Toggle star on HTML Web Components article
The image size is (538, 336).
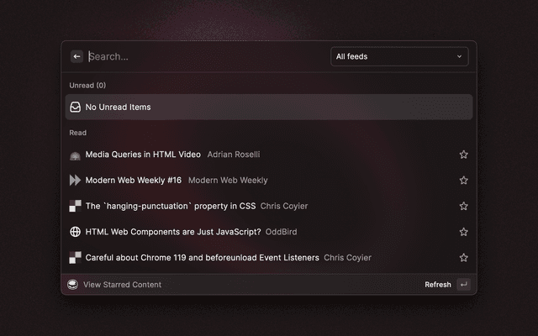[463, 232]
